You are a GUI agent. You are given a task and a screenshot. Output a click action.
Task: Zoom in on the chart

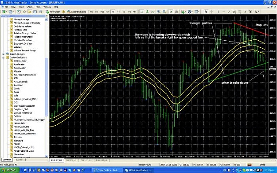click(159, 12)
